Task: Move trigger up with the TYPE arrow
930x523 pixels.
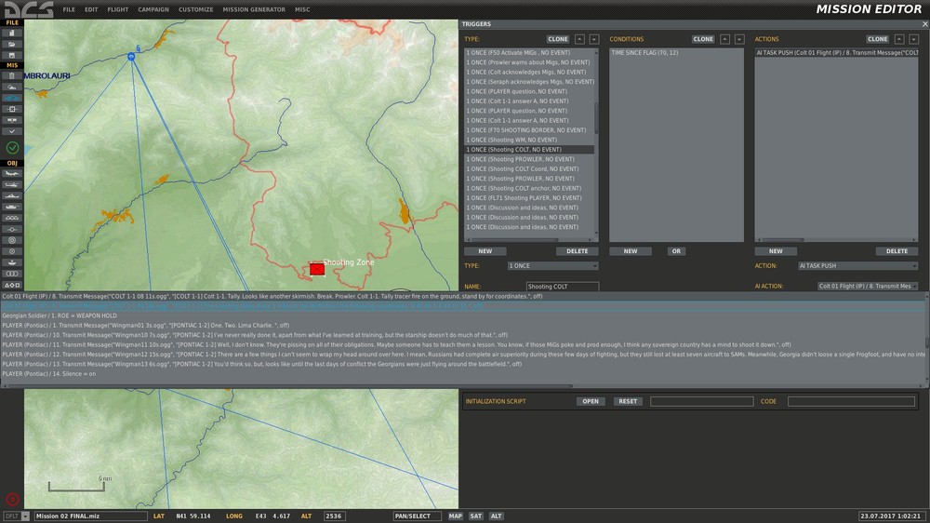Action: click(579, 39)
